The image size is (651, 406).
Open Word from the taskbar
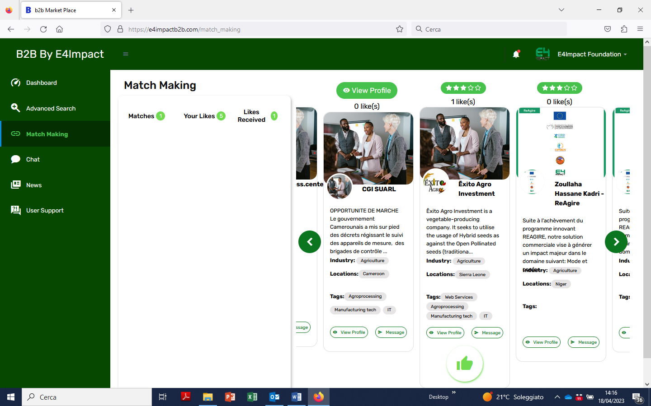[297, 397]
